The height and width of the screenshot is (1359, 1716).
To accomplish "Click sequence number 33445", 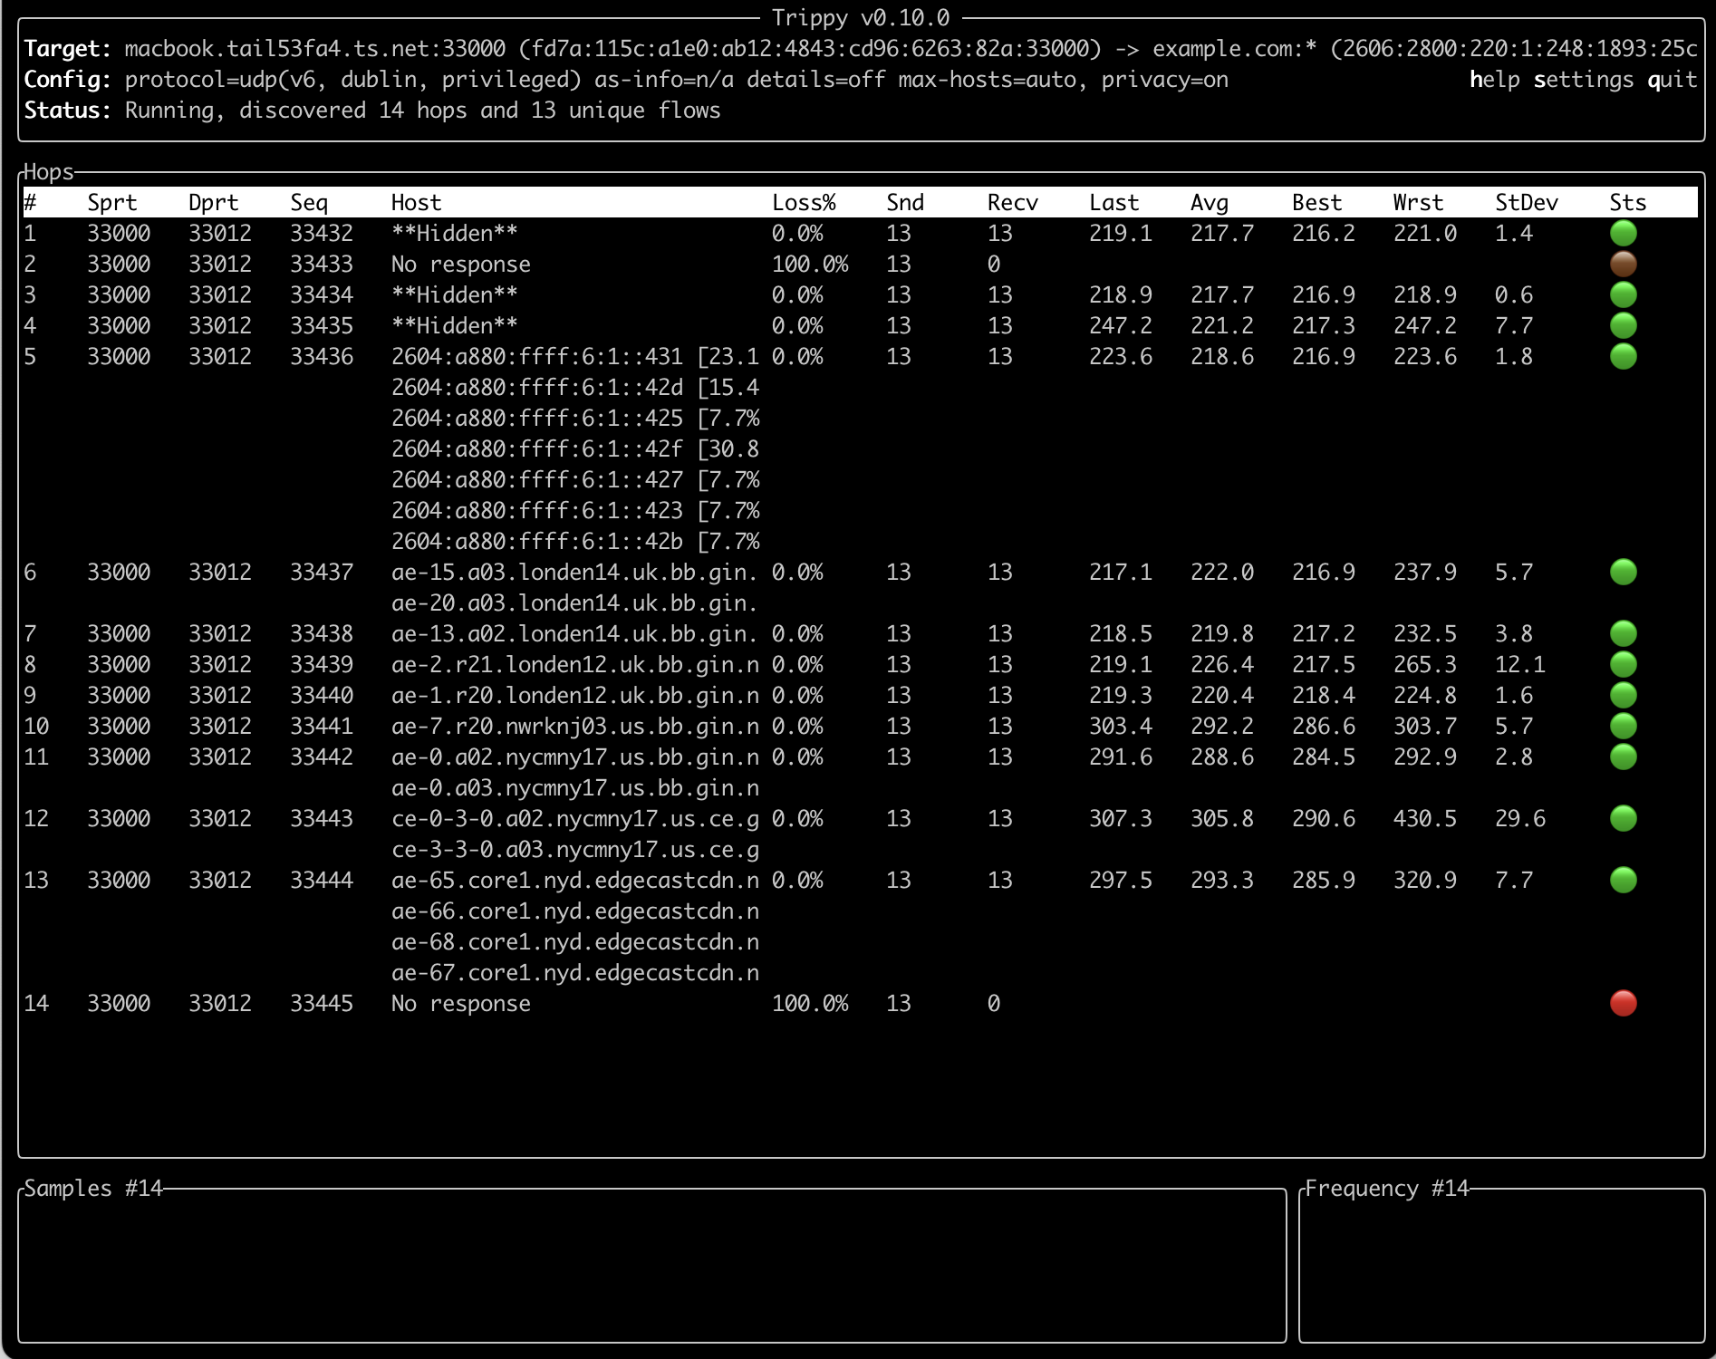I will [x=322, y=1003].
